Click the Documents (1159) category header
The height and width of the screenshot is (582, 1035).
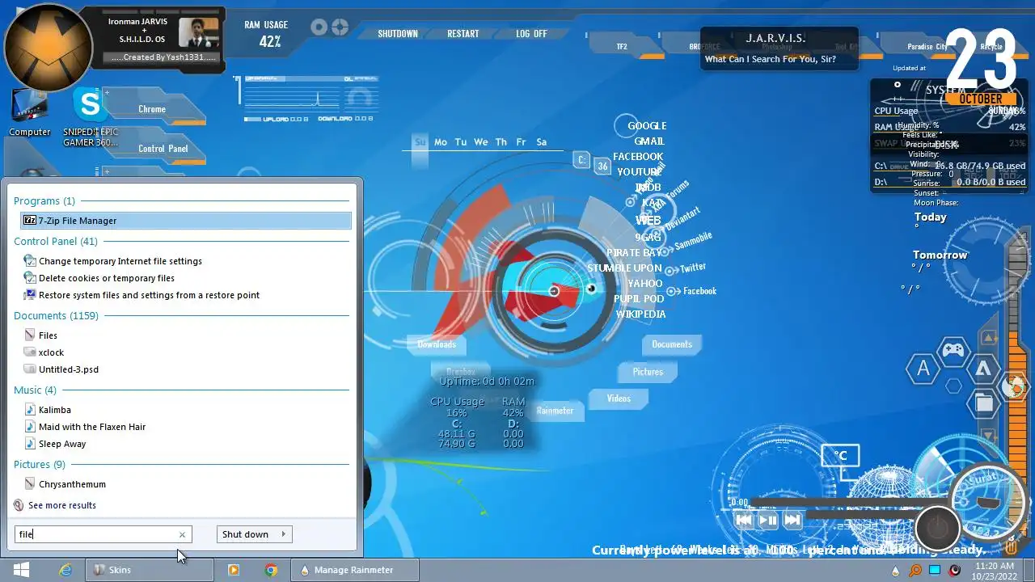tap(56, 315)
